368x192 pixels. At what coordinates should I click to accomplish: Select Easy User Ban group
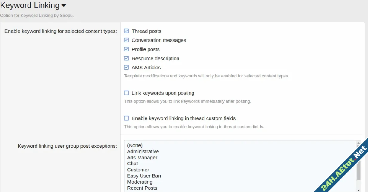point(144,176)
